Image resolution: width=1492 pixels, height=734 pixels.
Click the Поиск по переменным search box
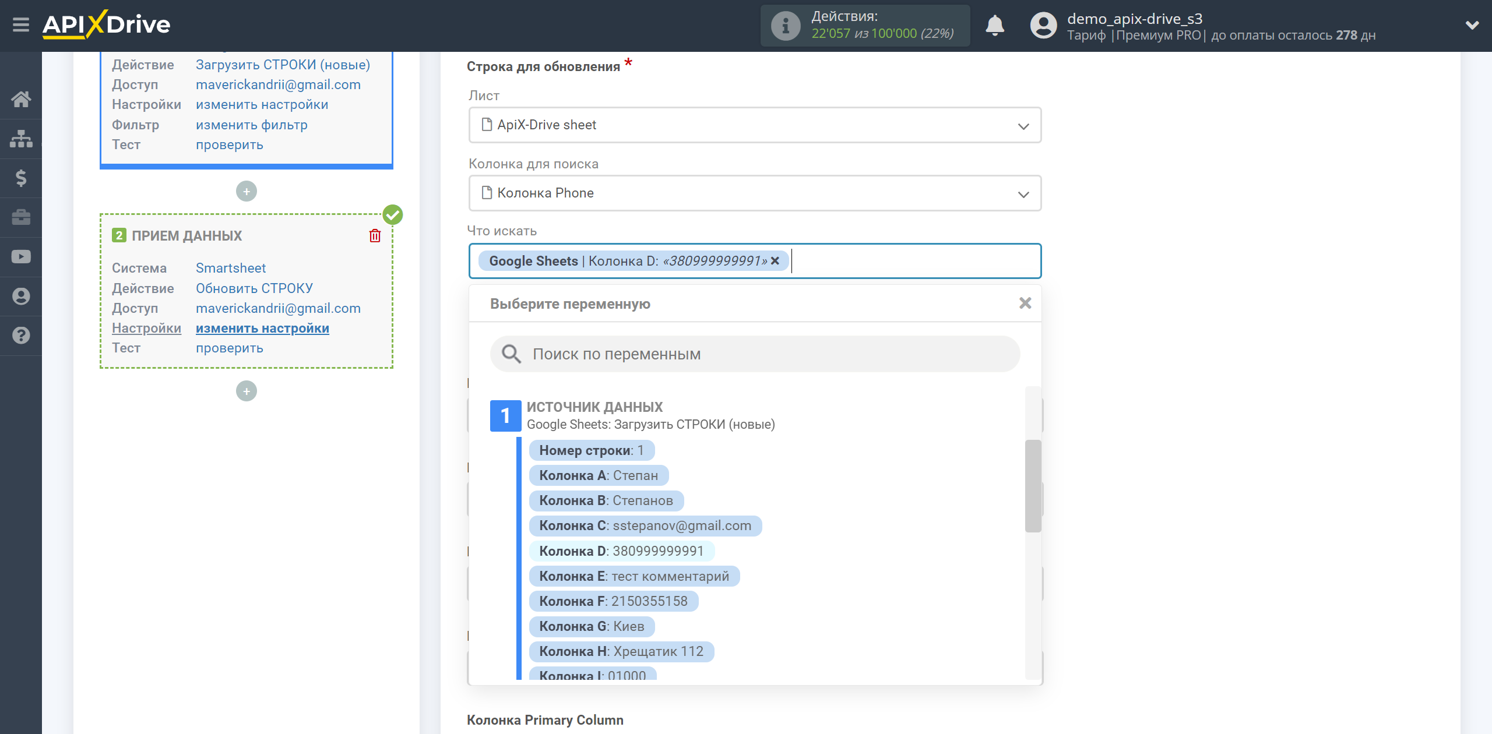point(755,354)
